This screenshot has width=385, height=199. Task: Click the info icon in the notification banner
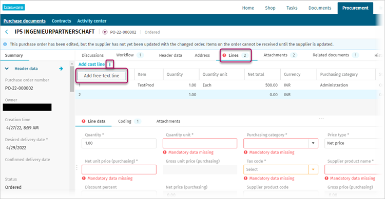click(5, 45)
